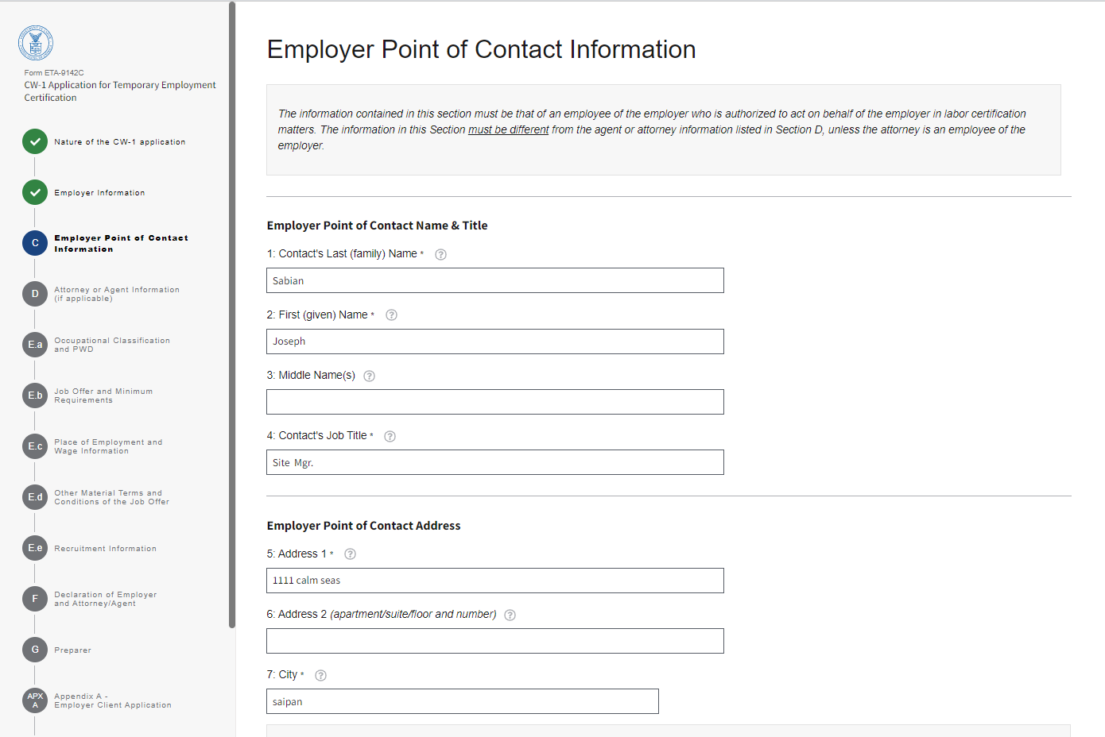
Task: Select step D Attorney or Agent Information
Action: (x=35, y=294)
